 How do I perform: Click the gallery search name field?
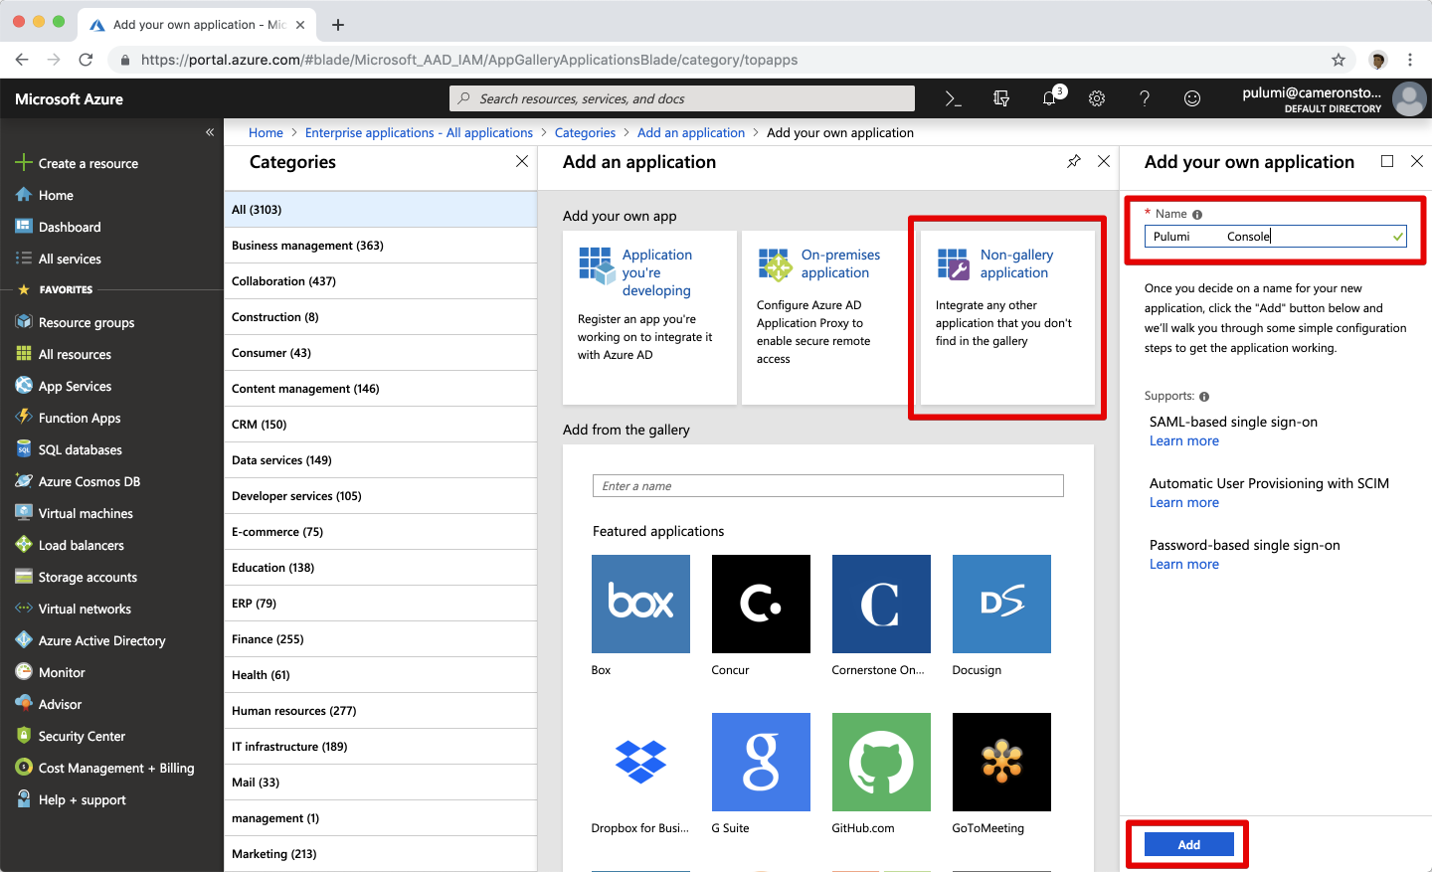pyautogui.click(x=827, y=486)
